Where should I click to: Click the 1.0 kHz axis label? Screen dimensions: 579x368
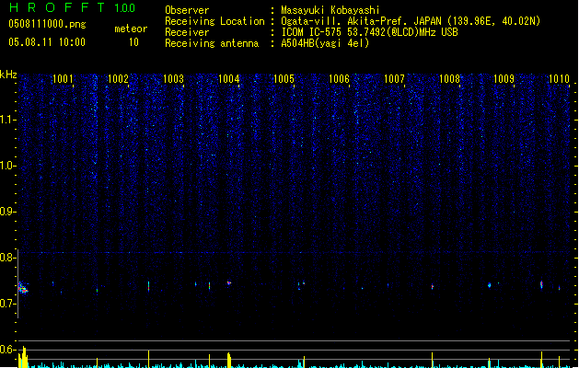[x=8, y=166]
